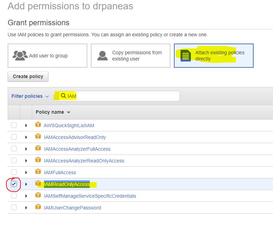Open the IAMAccessAnalyzerReadOnlyAccess policy link
The image size is (273, 225).
click(84, 161)
